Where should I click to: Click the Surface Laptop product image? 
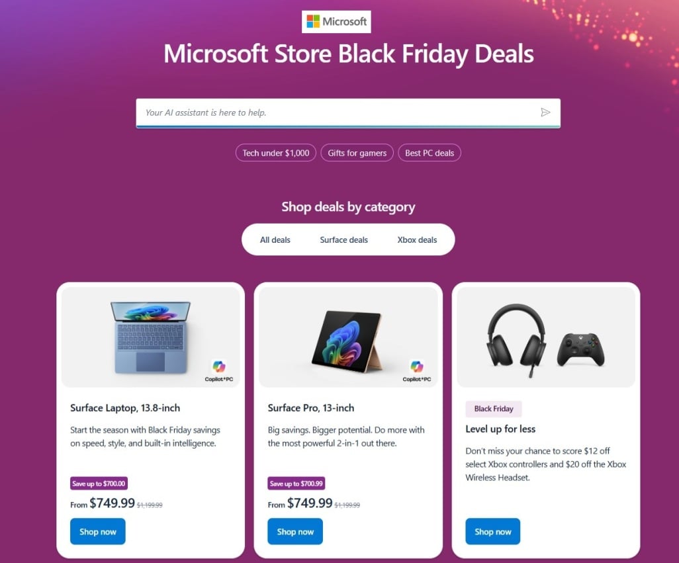click(x=151, y=336)
